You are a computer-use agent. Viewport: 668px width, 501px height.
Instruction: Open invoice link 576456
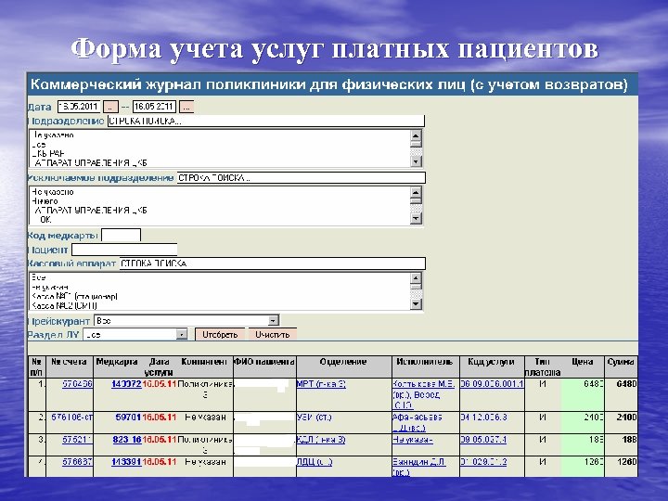pyautogui.click(x=77, y=384)
